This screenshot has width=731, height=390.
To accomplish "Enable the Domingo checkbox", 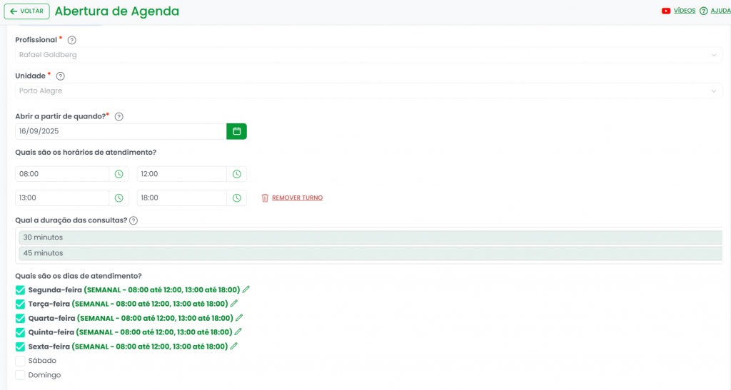I will coord(20,375).
